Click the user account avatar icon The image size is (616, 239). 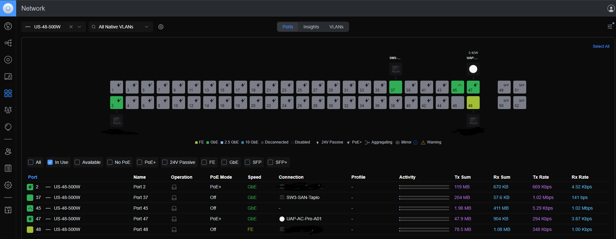[x=611, y=8]
